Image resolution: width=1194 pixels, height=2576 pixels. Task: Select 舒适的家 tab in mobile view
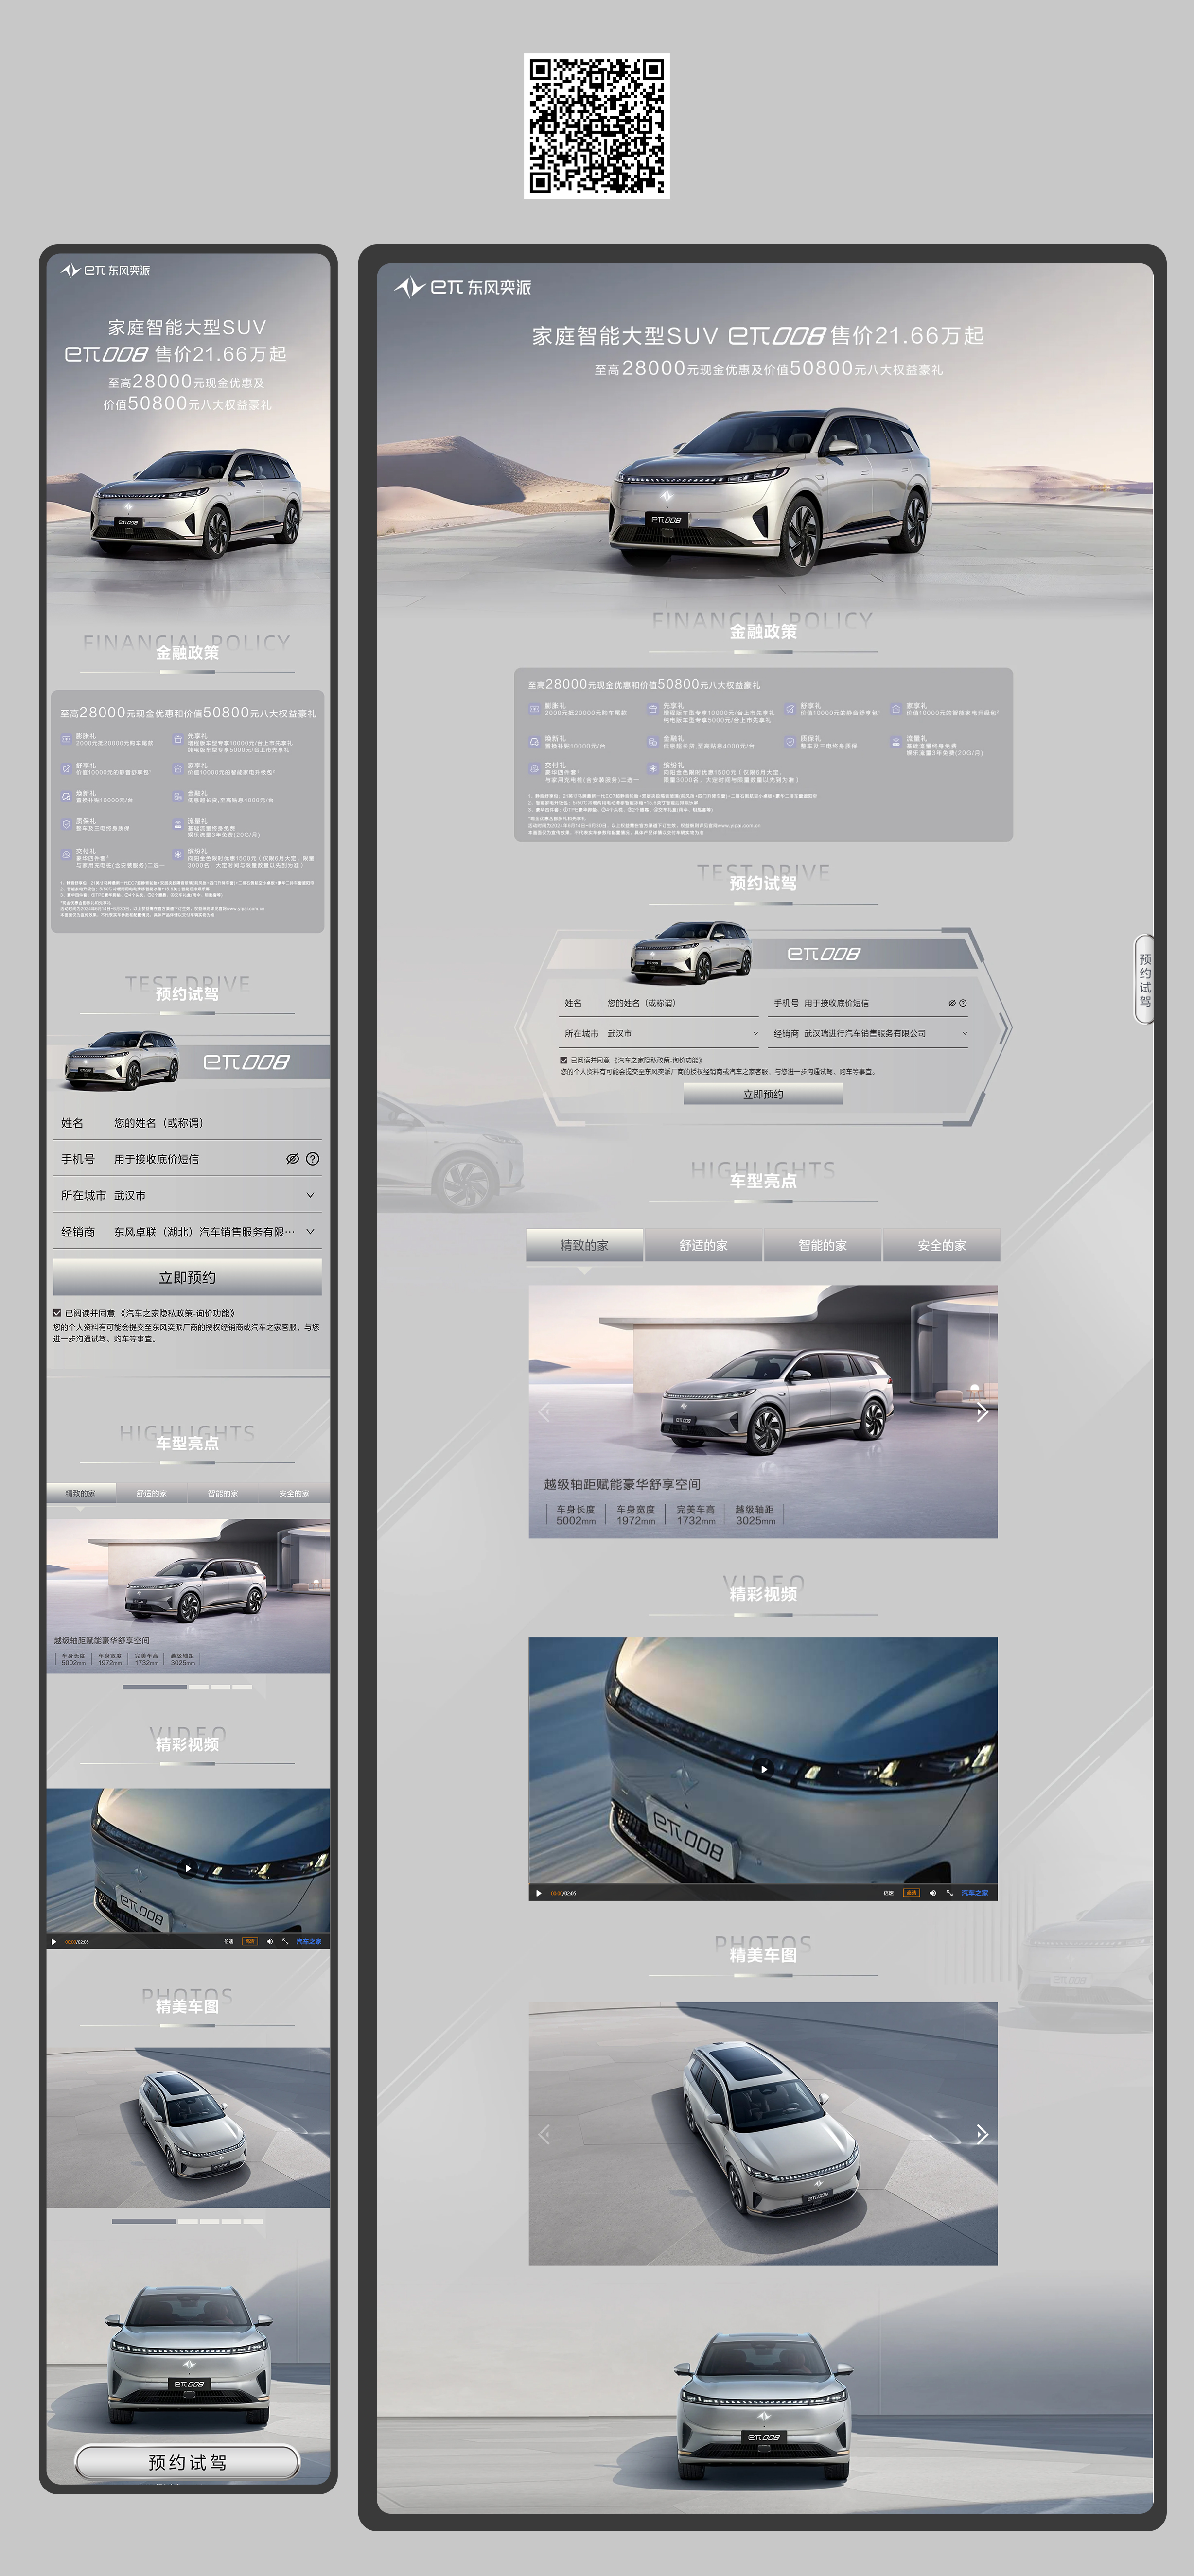(x=151, y=1493)
